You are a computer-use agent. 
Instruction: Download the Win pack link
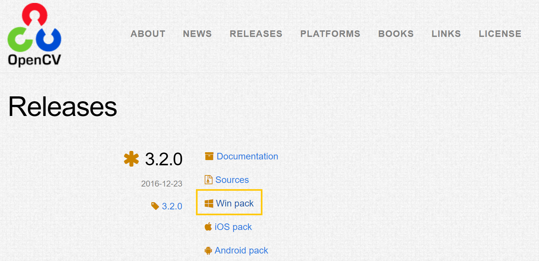pos(235,204)
